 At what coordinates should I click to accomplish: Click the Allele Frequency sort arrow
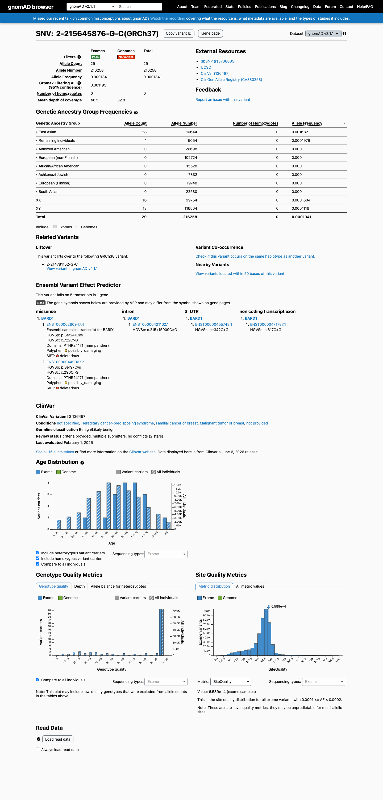coord(344,123)
